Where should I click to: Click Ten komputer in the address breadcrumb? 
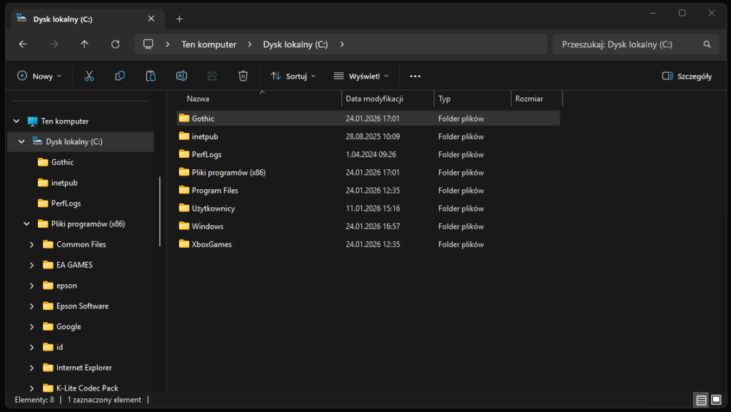pos(208,44)
